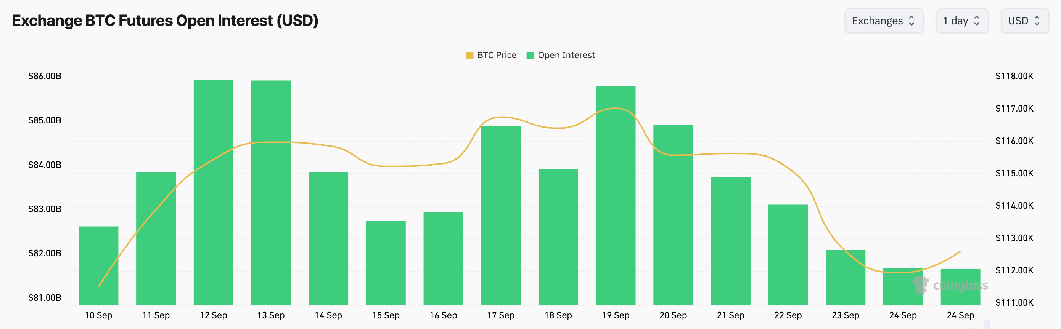Viewport: 1061px width, 329px height.
Task: Open the USD currency dropdown
Action: click(x=1025, y=21)
